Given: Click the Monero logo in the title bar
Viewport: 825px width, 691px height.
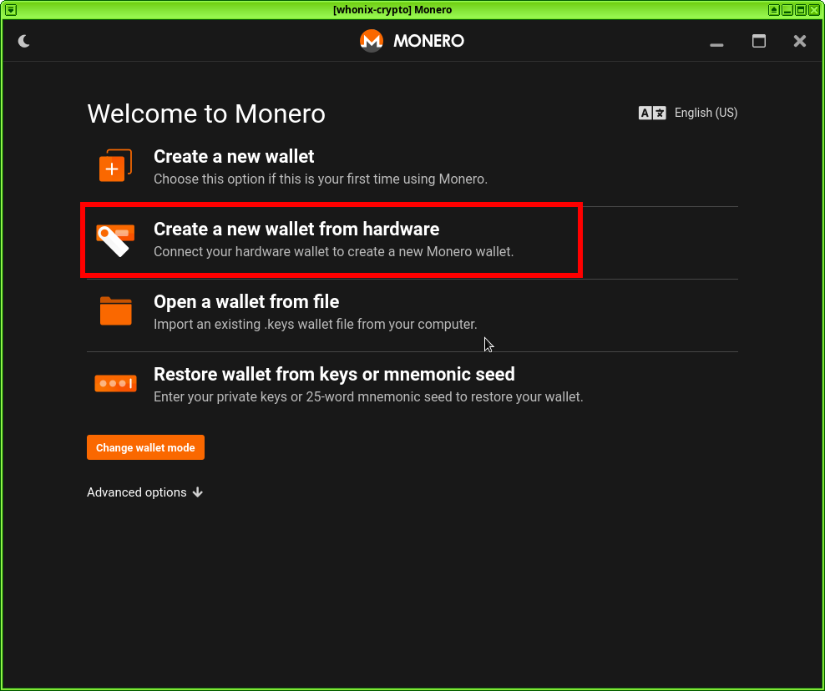Looking at the screenshot, I should 372,41.
